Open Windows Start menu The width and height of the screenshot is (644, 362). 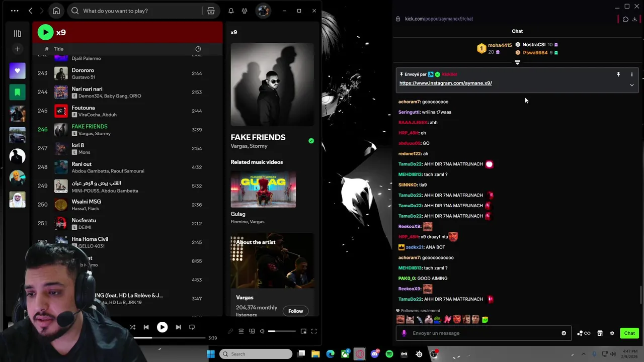(211, 354)
